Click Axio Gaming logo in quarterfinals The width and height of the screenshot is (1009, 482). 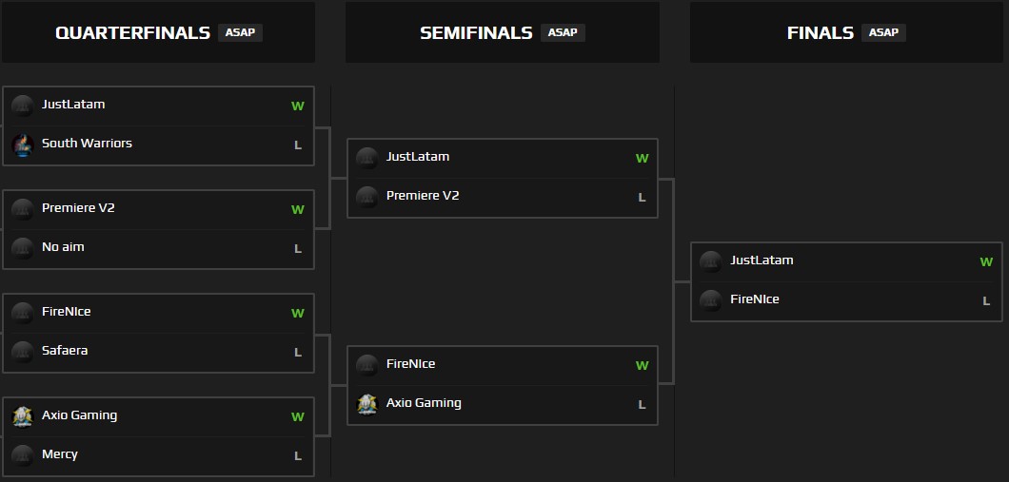[23, 416]
